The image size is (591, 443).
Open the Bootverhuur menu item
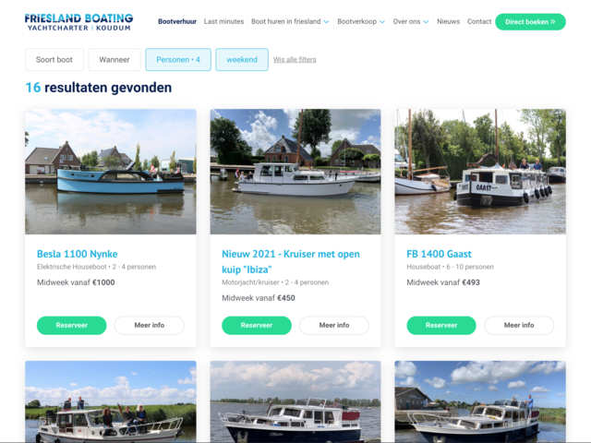pos(177,21)
